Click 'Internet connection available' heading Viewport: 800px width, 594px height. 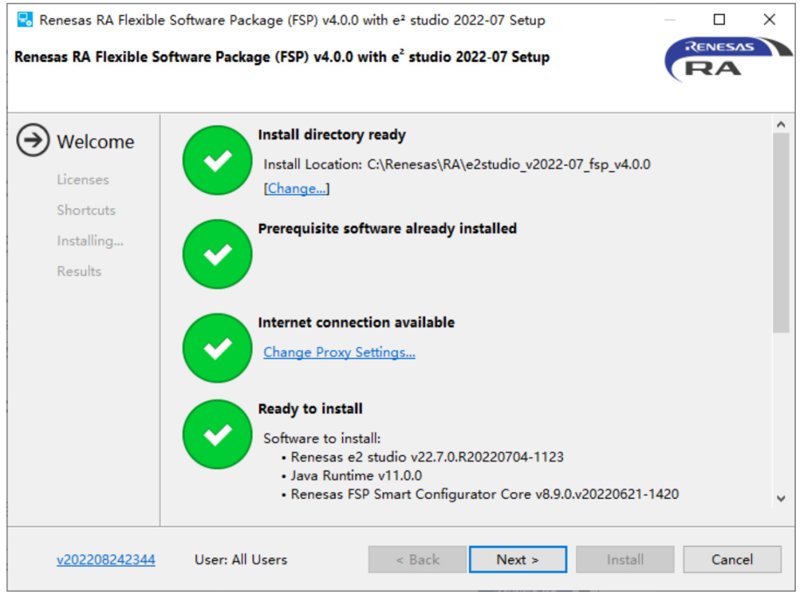(356, 322)
